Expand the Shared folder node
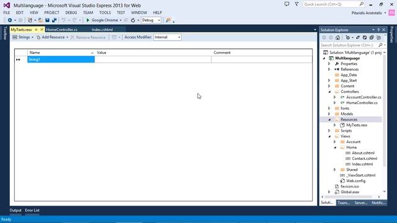 coord(335,170)
